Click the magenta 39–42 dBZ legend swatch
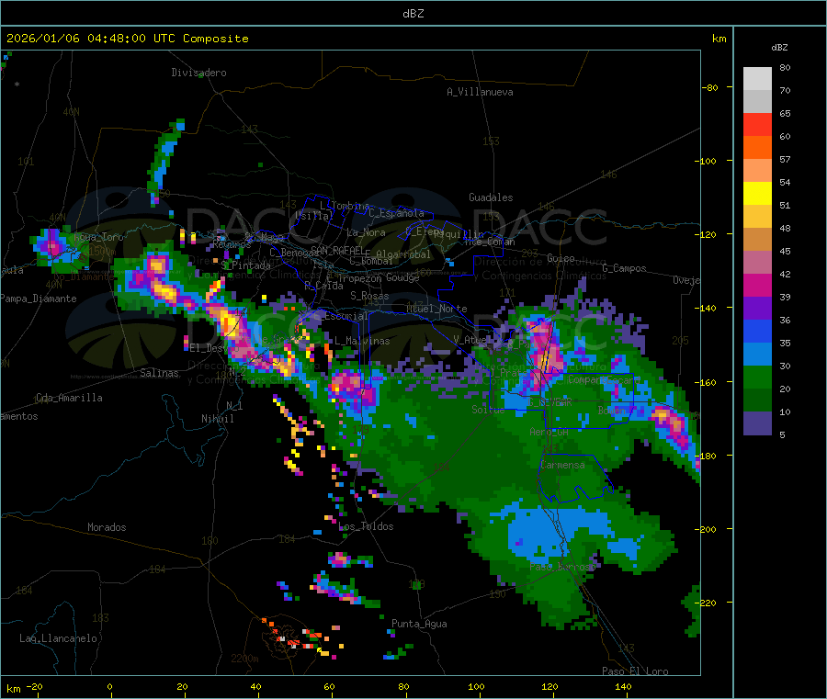This screenshot has width=827, height=699. click(757, 285)
